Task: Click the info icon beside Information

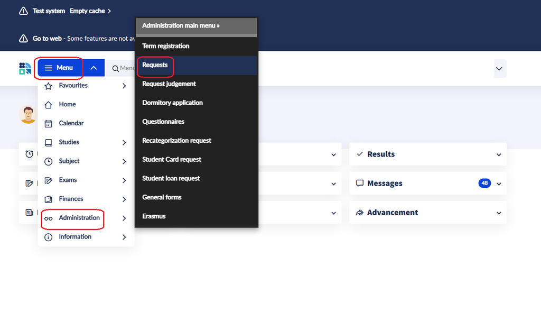Action: pyautogui.click(x=49, y=237)
